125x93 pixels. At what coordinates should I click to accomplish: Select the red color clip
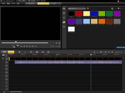pos(79,13)
